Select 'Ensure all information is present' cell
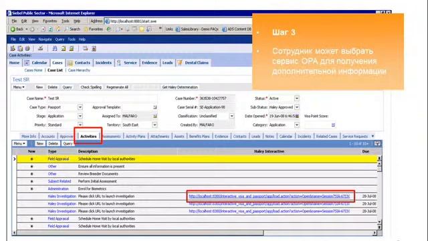This screenshot has width=428, height=241. 101,167
